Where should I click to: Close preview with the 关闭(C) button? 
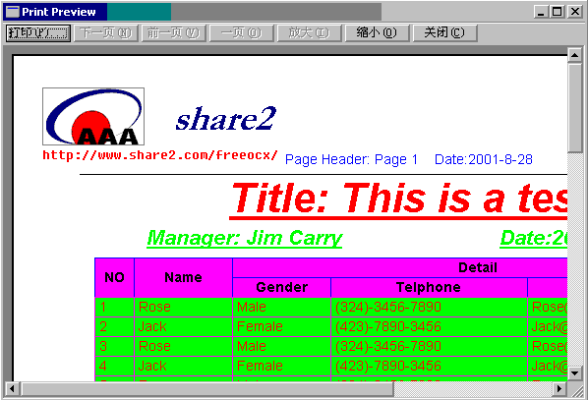[444, 33]
